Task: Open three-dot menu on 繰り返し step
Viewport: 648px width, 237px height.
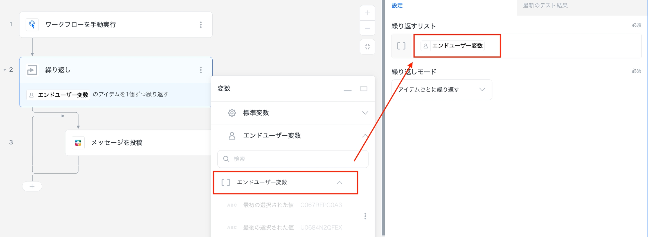Action: click(201, 70)
